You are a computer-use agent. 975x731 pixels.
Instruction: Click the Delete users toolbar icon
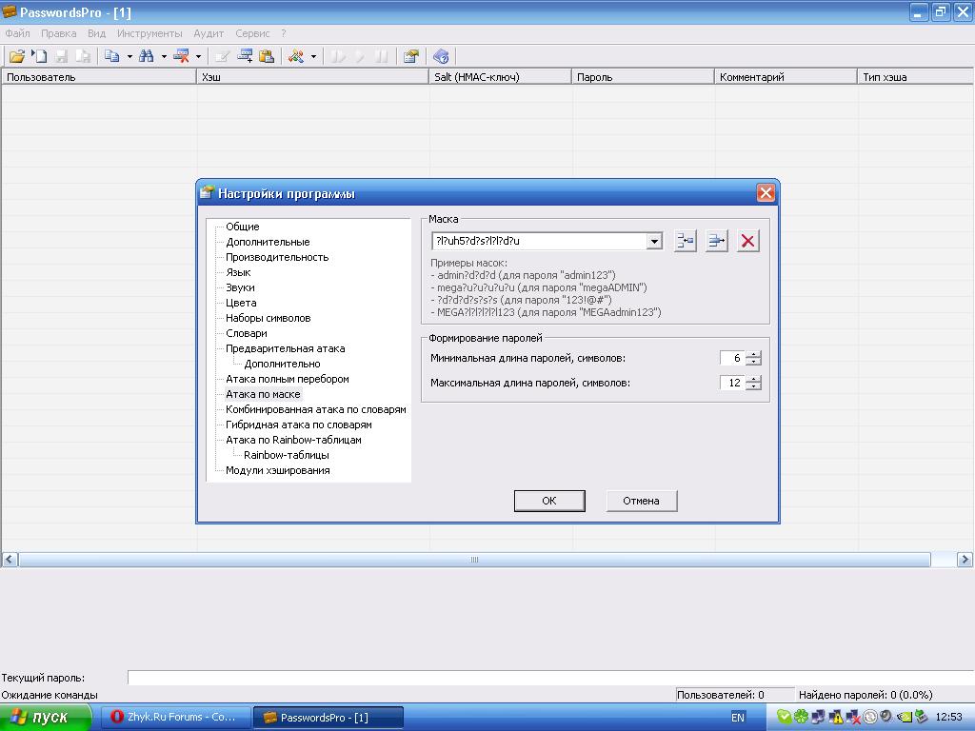(181, 56)
